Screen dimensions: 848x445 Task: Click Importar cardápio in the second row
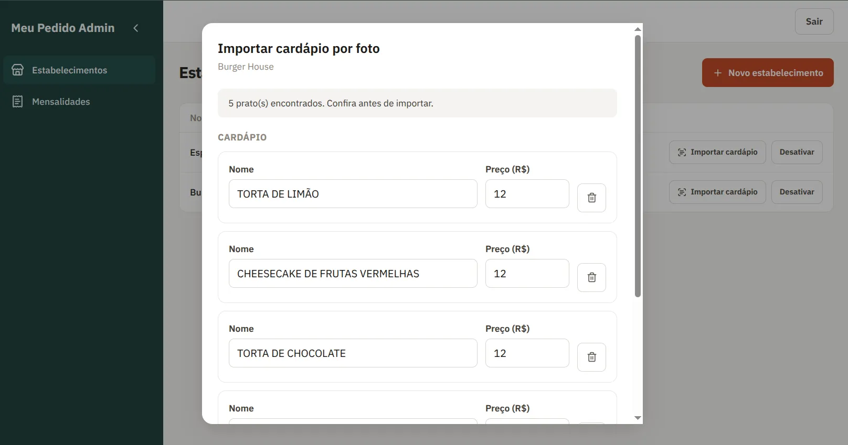(x=717, y=192)
